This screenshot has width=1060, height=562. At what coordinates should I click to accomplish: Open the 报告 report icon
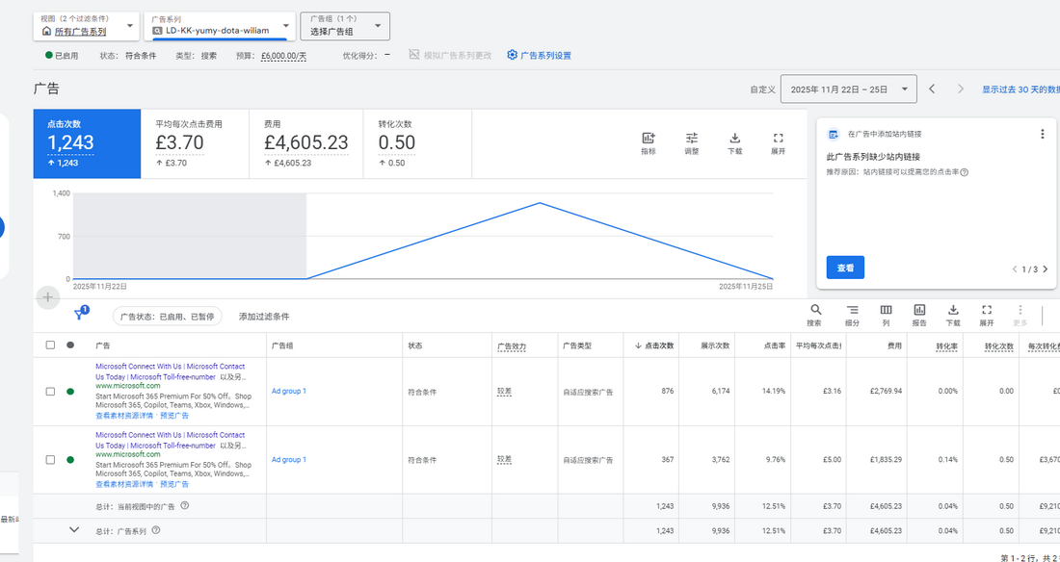tap(919, 314)
